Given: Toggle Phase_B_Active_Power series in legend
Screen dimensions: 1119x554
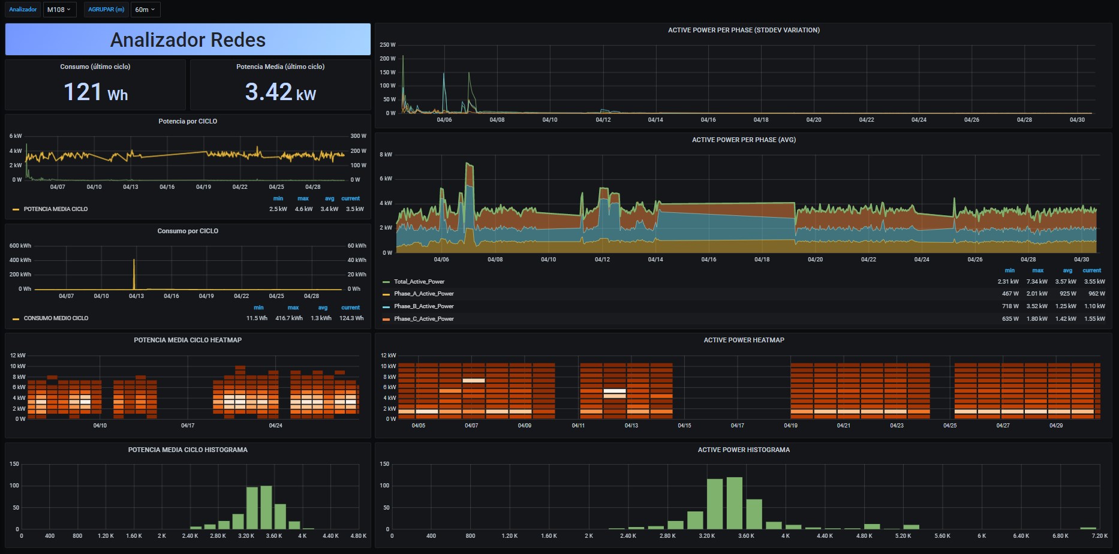Looking at the screenshot, I should tap(424, 306).
